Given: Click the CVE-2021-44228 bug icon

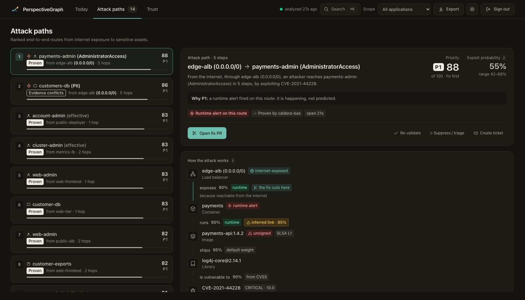Looking at the screenshot, I should (x=193, y=290).
